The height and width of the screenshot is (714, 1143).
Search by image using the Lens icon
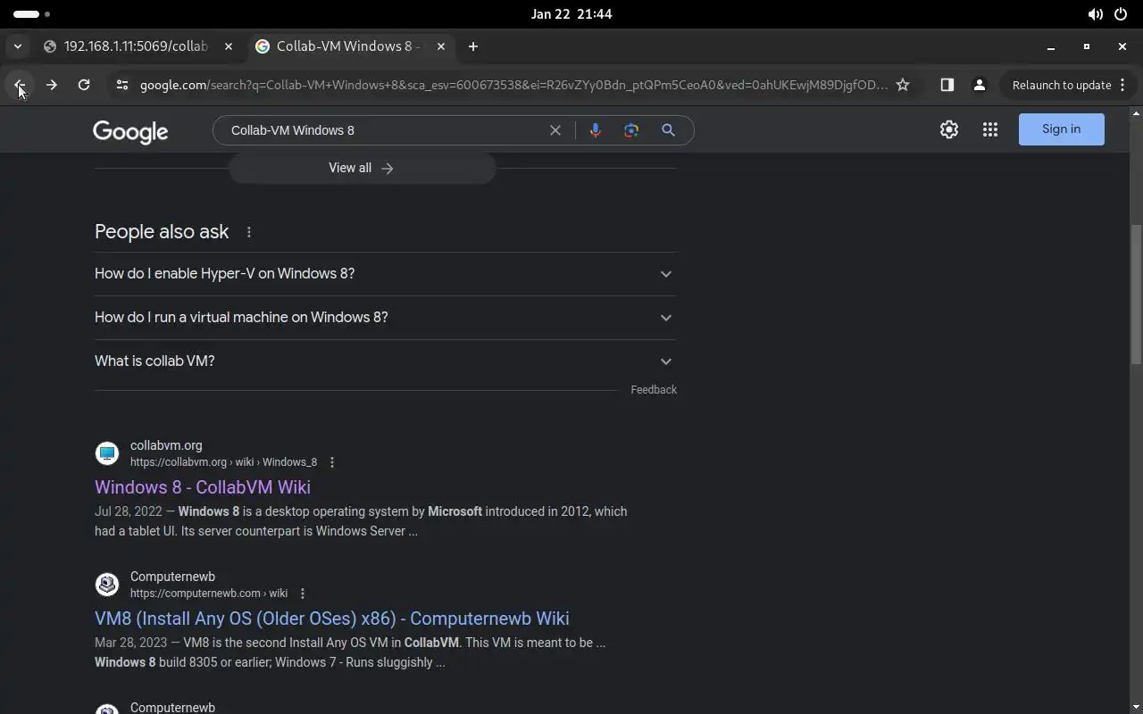coord(631,130)
